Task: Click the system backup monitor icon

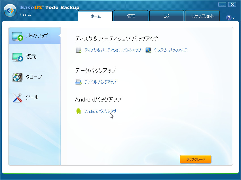Action: click(x=148, y=50)
